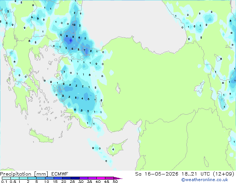The height and width of the screenshot is (183, 236).
Task: Click the 'ECMWF' model label
Action: coord(60,174)
